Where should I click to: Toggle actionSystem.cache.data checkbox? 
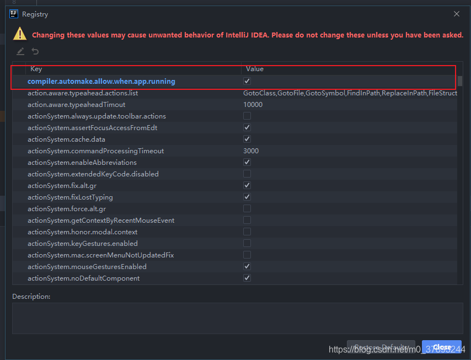(x=247, y=139)
